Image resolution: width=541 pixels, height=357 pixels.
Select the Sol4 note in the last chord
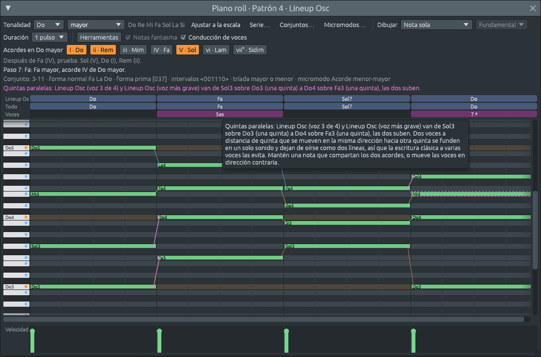[471, 177]
